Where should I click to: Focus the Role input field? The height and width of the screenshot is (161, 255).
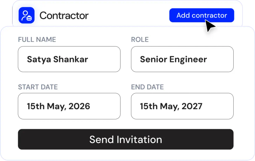pyautogui.click(x=182, y=59)
